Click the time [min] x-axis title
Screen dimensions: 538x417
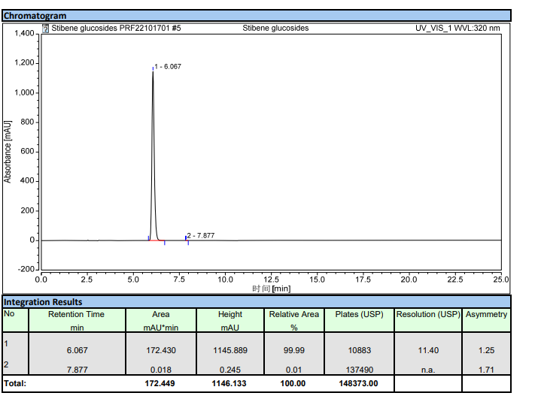pos(271,289)
